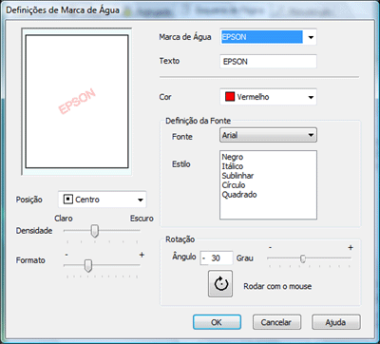Open the Marca de Água dropdown arrow

(x=311, y=37)
